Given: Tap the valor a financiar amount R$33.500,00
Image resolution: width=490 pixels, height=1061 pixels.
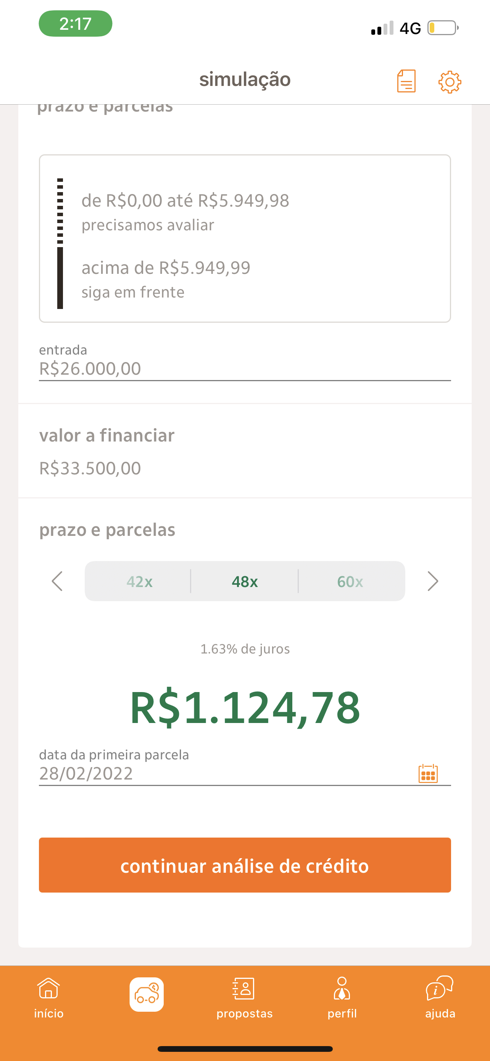Looking at the screenshot, I should pos(90,468).
